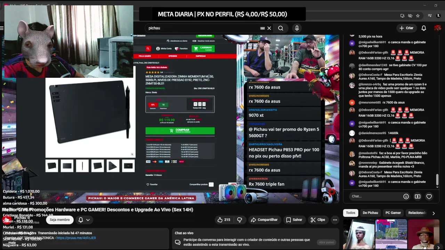Select the Todos chip
This screenshot has width=445, height=250.
tap(351, 213)
